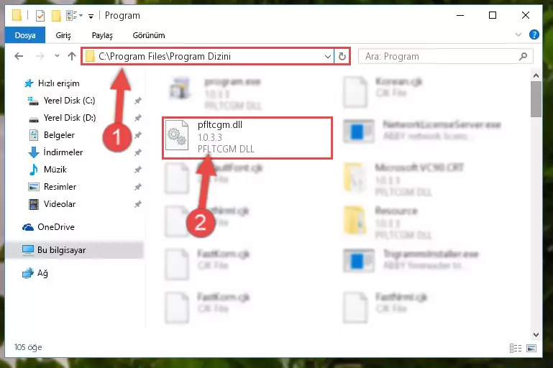Open the Explorer help icon
The width and height of the screenshot is (553, 368).
(x=534, y=34)
